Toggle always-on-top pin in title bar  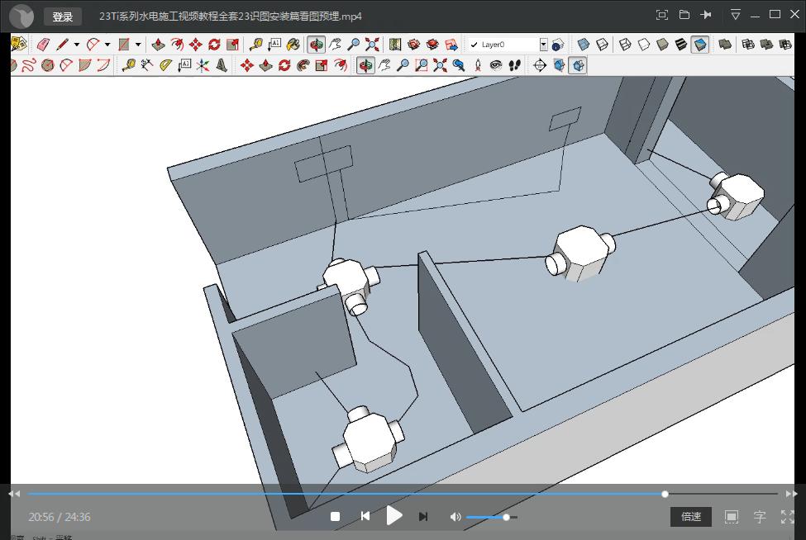706,15
